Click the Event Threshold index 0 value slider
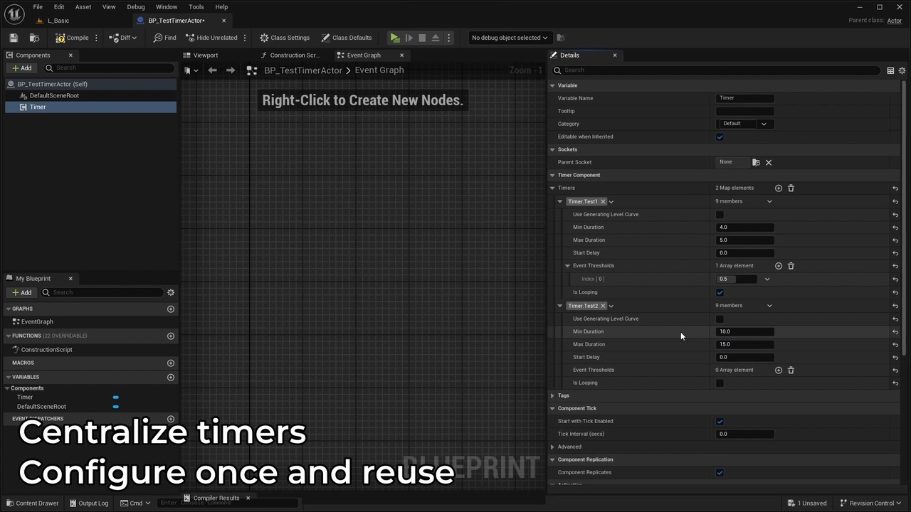The width and height of the screenshot is (911, 512). point(737,279)
